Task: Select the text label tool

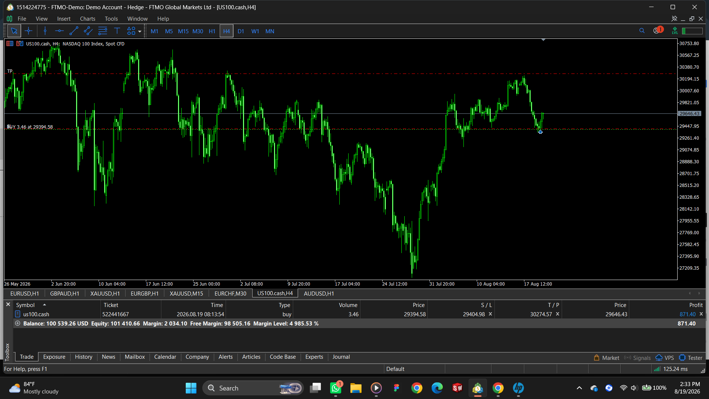Action: tap(117, 31)
